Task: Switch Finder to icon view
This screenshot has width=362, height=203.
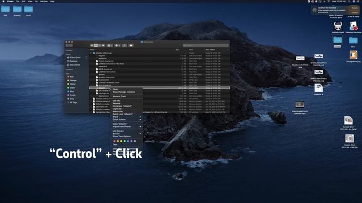Action: click(x=92, y=46)
